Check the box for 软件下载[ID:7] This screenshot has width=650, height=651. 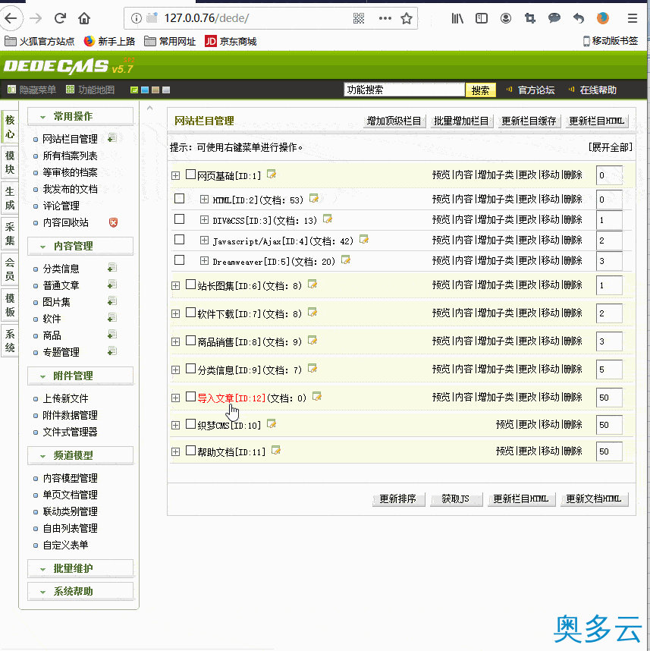click(x=190, y=312)
